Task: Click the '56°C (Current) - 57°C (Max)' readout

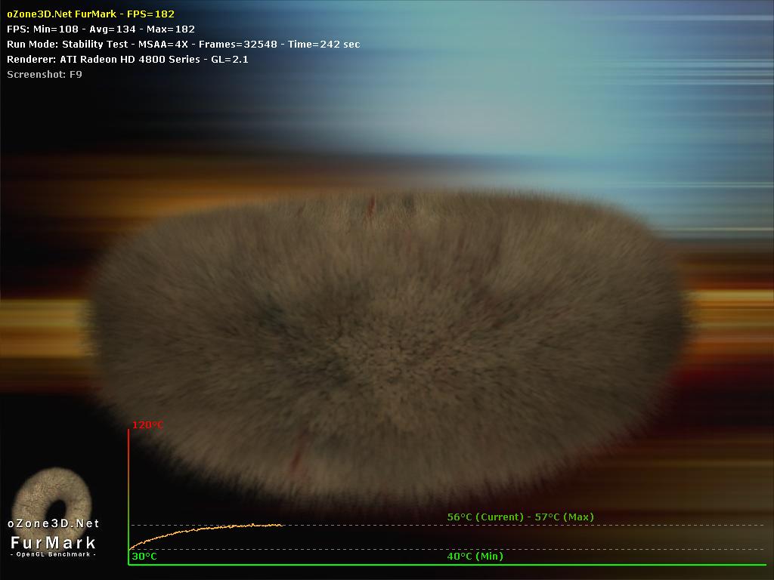Action: (520, 517)
